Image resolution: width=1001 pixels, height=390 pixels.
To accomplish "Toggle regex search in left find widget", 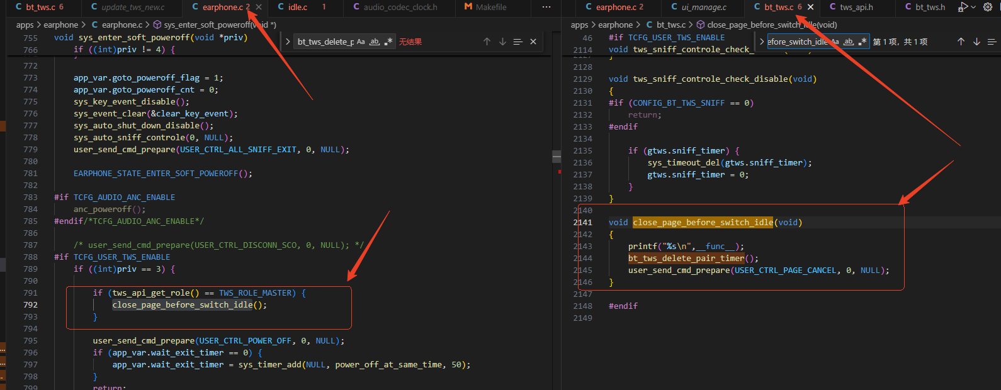I will pos(388,42).
